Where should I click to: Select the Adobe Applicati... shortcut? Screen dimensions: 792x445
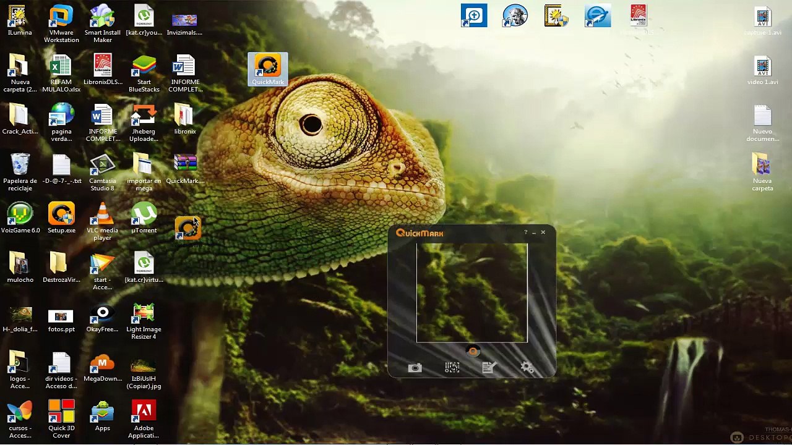coord(144,419)
